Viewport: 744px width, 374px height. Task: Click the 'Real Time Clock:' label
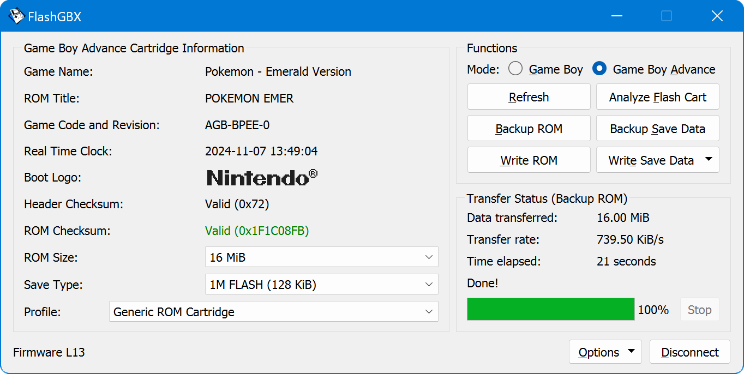(68, 151)
